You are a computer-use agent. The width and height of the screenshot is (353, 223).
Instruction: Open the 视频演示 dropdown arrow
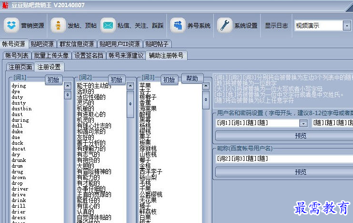click(347, 26)
